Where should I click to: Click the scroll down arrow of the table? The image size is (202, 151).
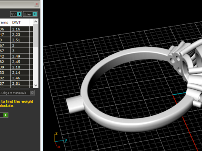36,85
